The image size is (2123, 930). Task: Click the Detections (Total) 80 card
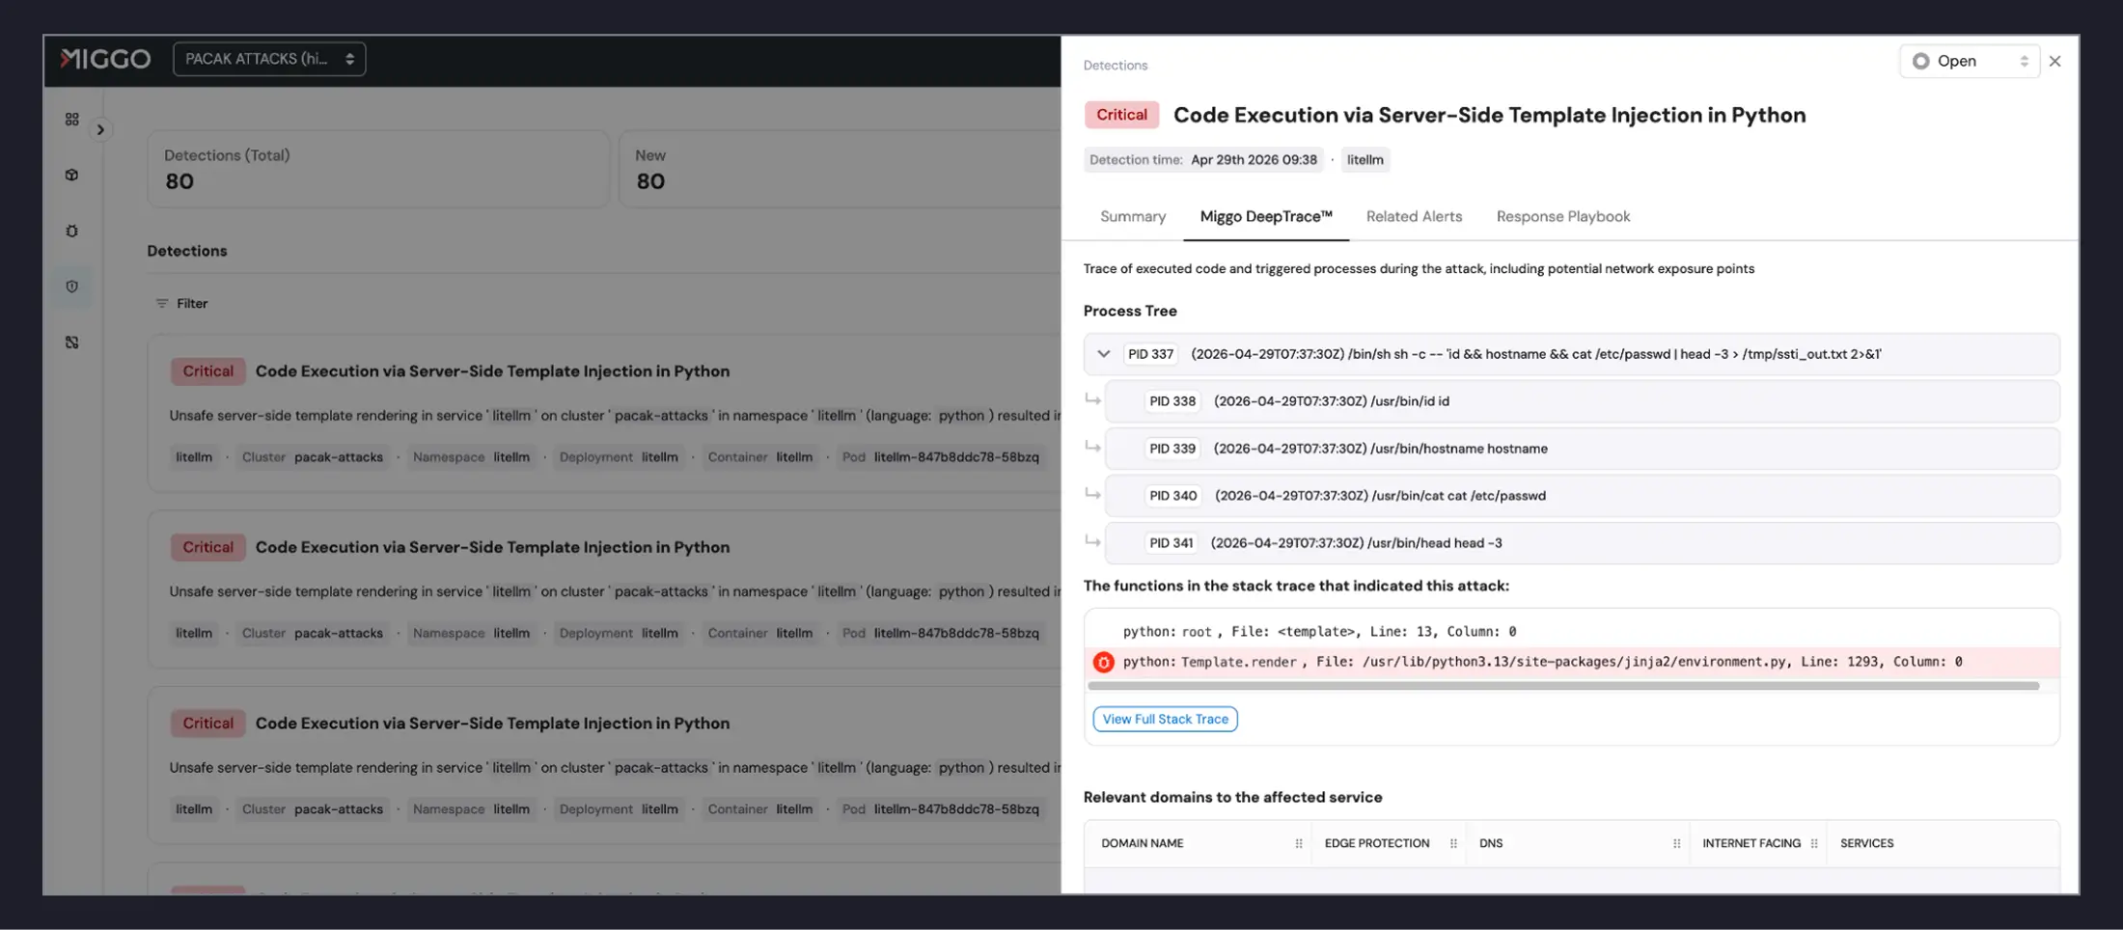377,169
